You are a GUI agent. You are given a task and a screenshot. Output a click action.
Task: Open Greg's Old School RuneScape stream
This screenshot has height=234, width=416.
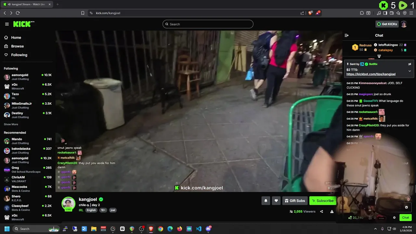click(28, 170)
